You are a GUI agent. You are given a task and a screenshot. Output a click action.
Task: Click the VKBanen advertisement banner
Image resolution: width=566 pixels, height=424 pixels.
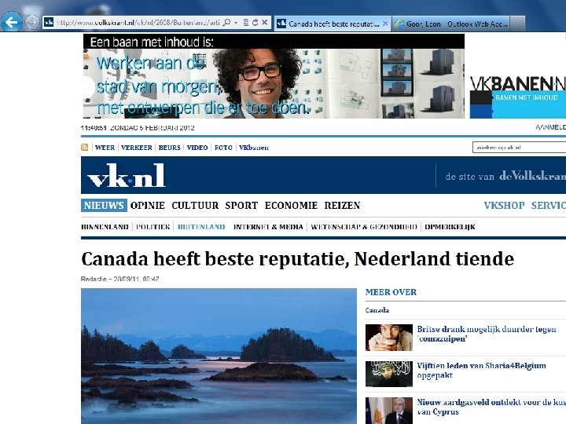(324, 76)
